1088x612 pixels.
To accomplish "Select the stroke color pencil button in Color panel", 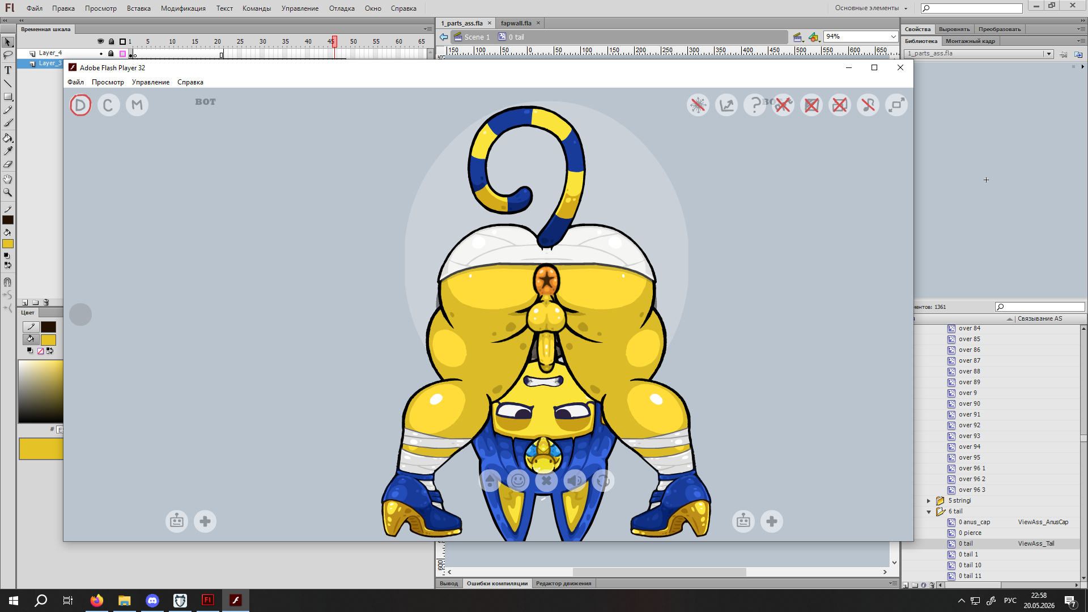I will tap(31, 327).
